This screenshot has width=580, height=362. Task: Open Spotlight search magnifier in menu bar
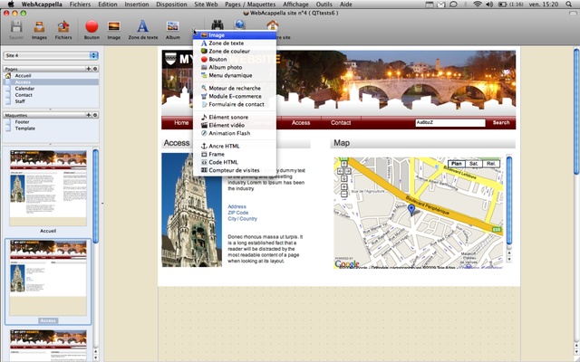click(568, 5)
